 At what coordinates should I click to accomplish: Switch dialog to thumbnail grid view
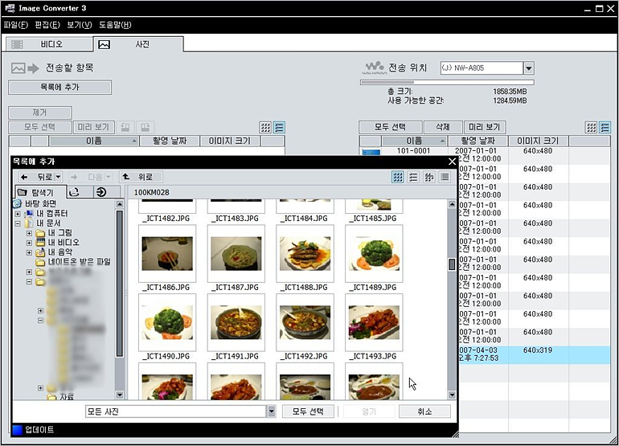point(398,177)
